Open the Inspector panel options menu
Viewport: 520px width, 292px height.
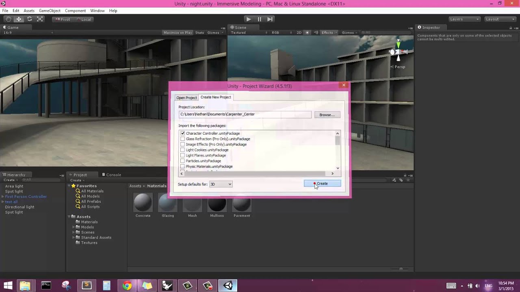point(516,28)
